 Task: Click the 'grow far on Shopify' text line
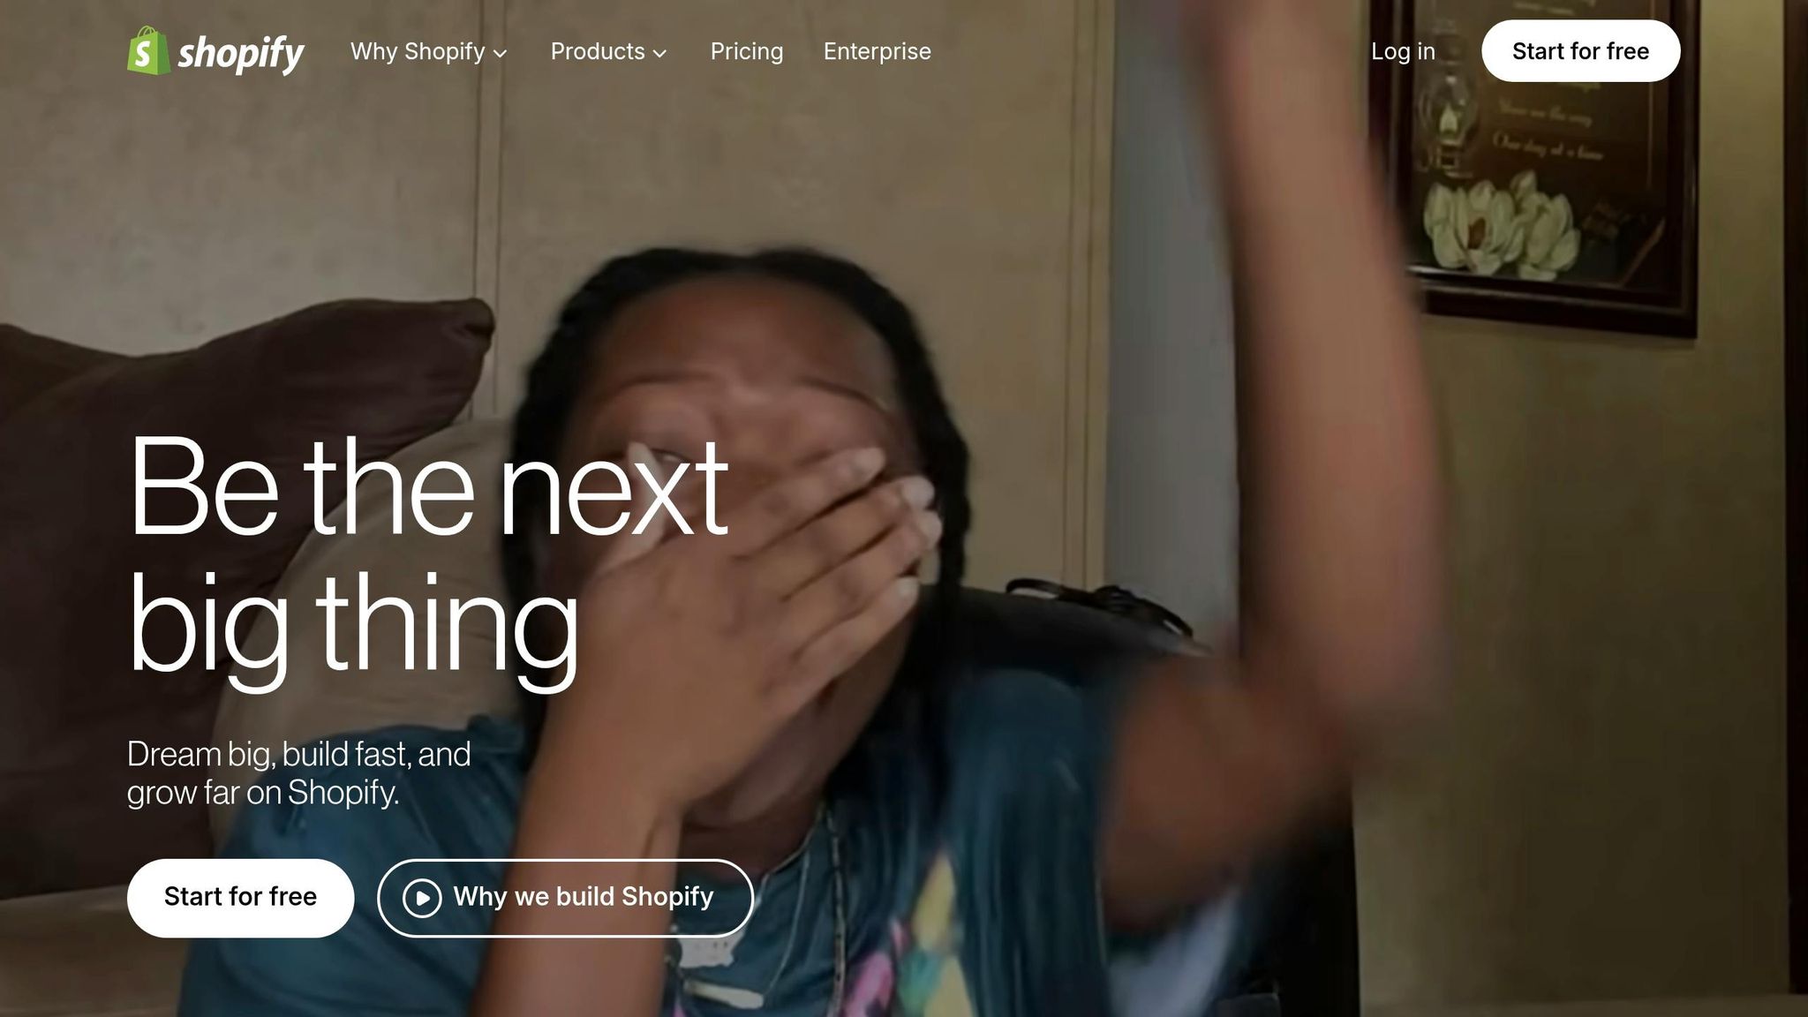(x=263, y=793)
